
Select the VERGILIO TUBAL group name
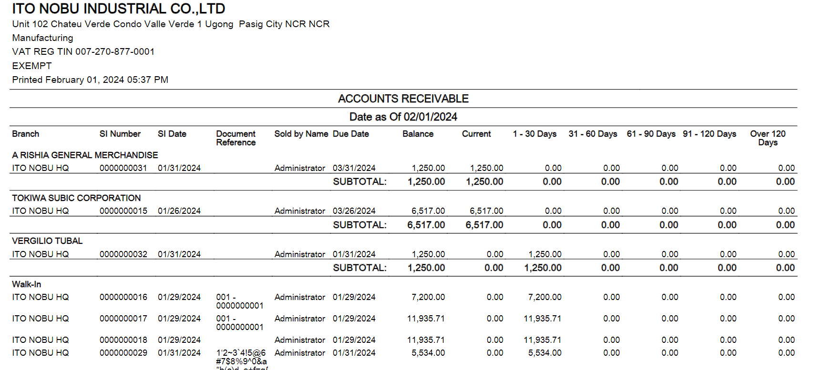pyautogui.click(x=47, y=241)
